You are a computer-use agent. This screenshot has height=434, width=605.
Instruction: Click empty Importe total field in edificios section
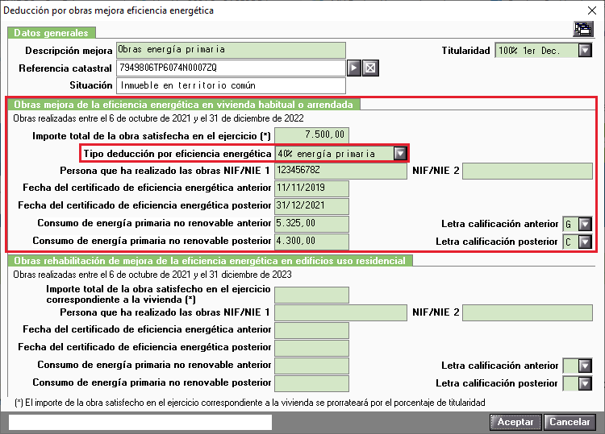click(x=311, y=295)
